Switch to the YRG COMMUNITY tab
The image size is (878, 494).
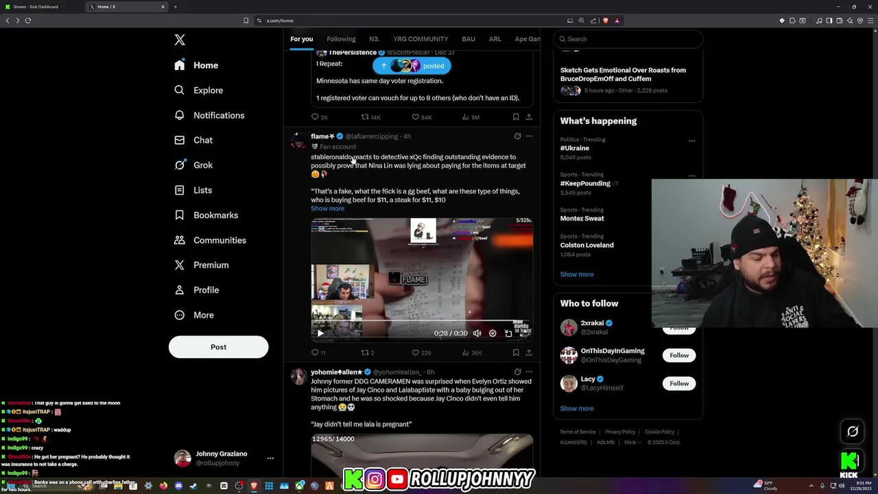pyautogui.click(x=420, y=39)
